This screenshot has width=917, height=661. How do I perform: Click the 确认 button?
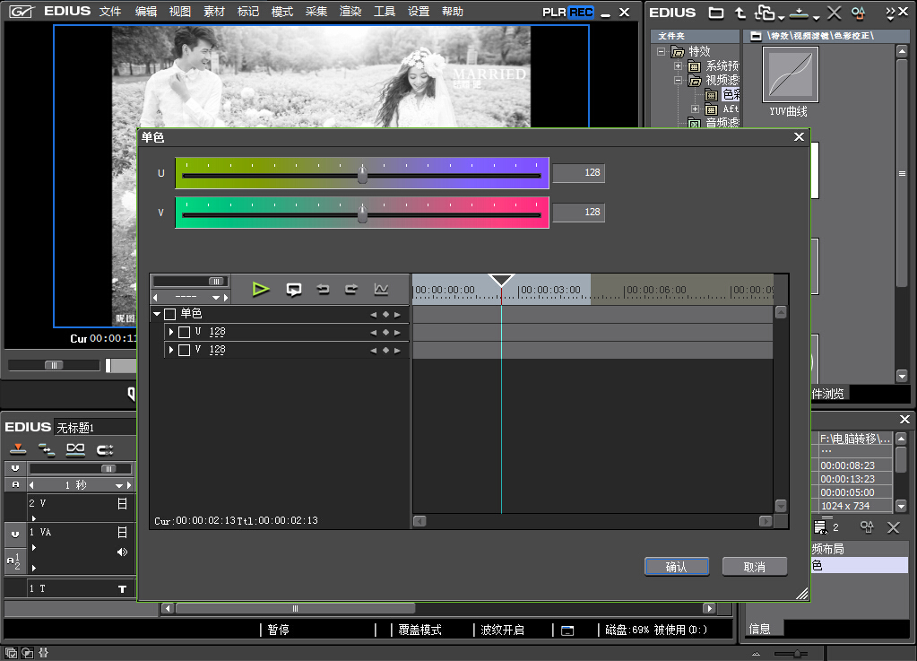pos(676,567)
